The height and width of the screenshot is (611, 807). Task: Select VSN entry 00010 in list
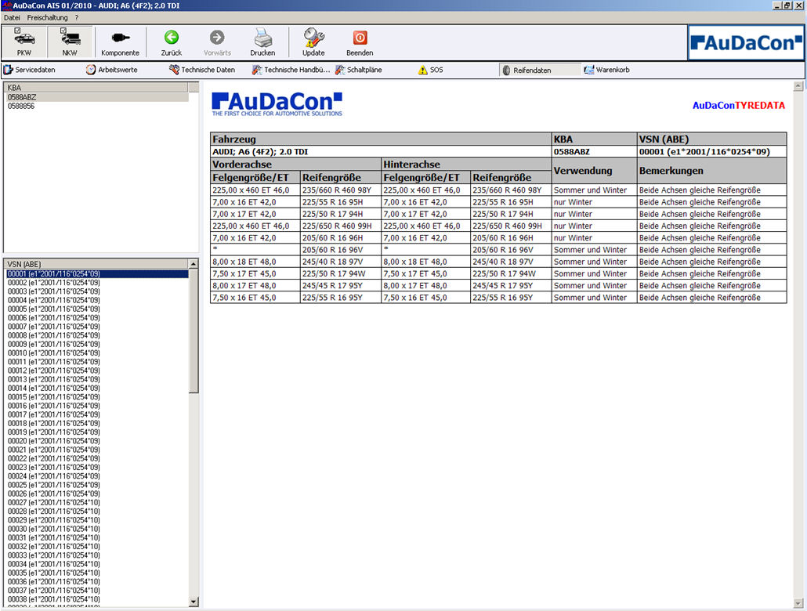53,353
